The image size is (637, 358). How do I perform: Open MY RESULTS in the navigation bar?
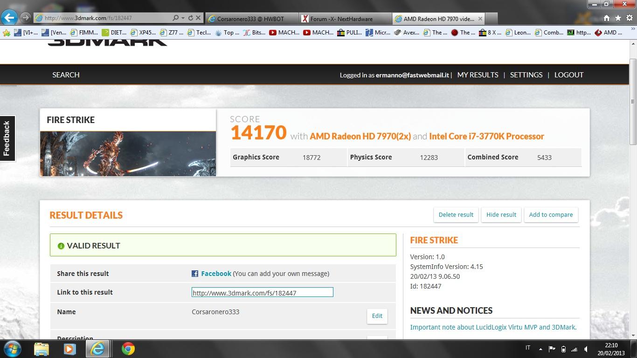point(478,75)
